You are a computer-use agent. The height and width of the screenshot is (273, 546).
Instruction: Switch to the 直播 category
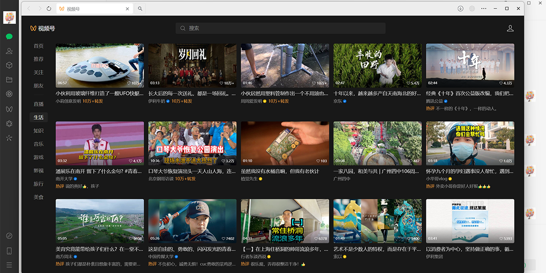(x=39, y=104)
